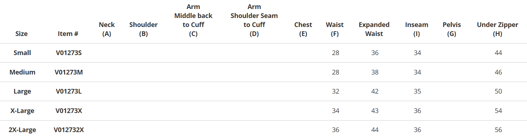Image resolution: width=527 pixels, height=140 pixels.
Task: Select the Large size row label
Action: (x=22, y=91)
